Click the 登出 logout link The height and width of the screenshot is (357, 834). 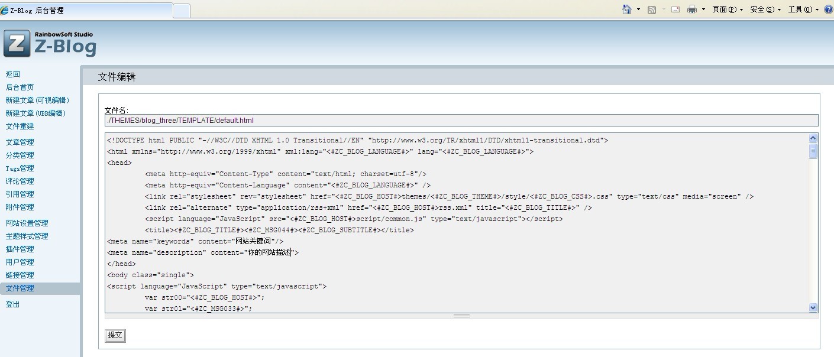coord(12,304)
